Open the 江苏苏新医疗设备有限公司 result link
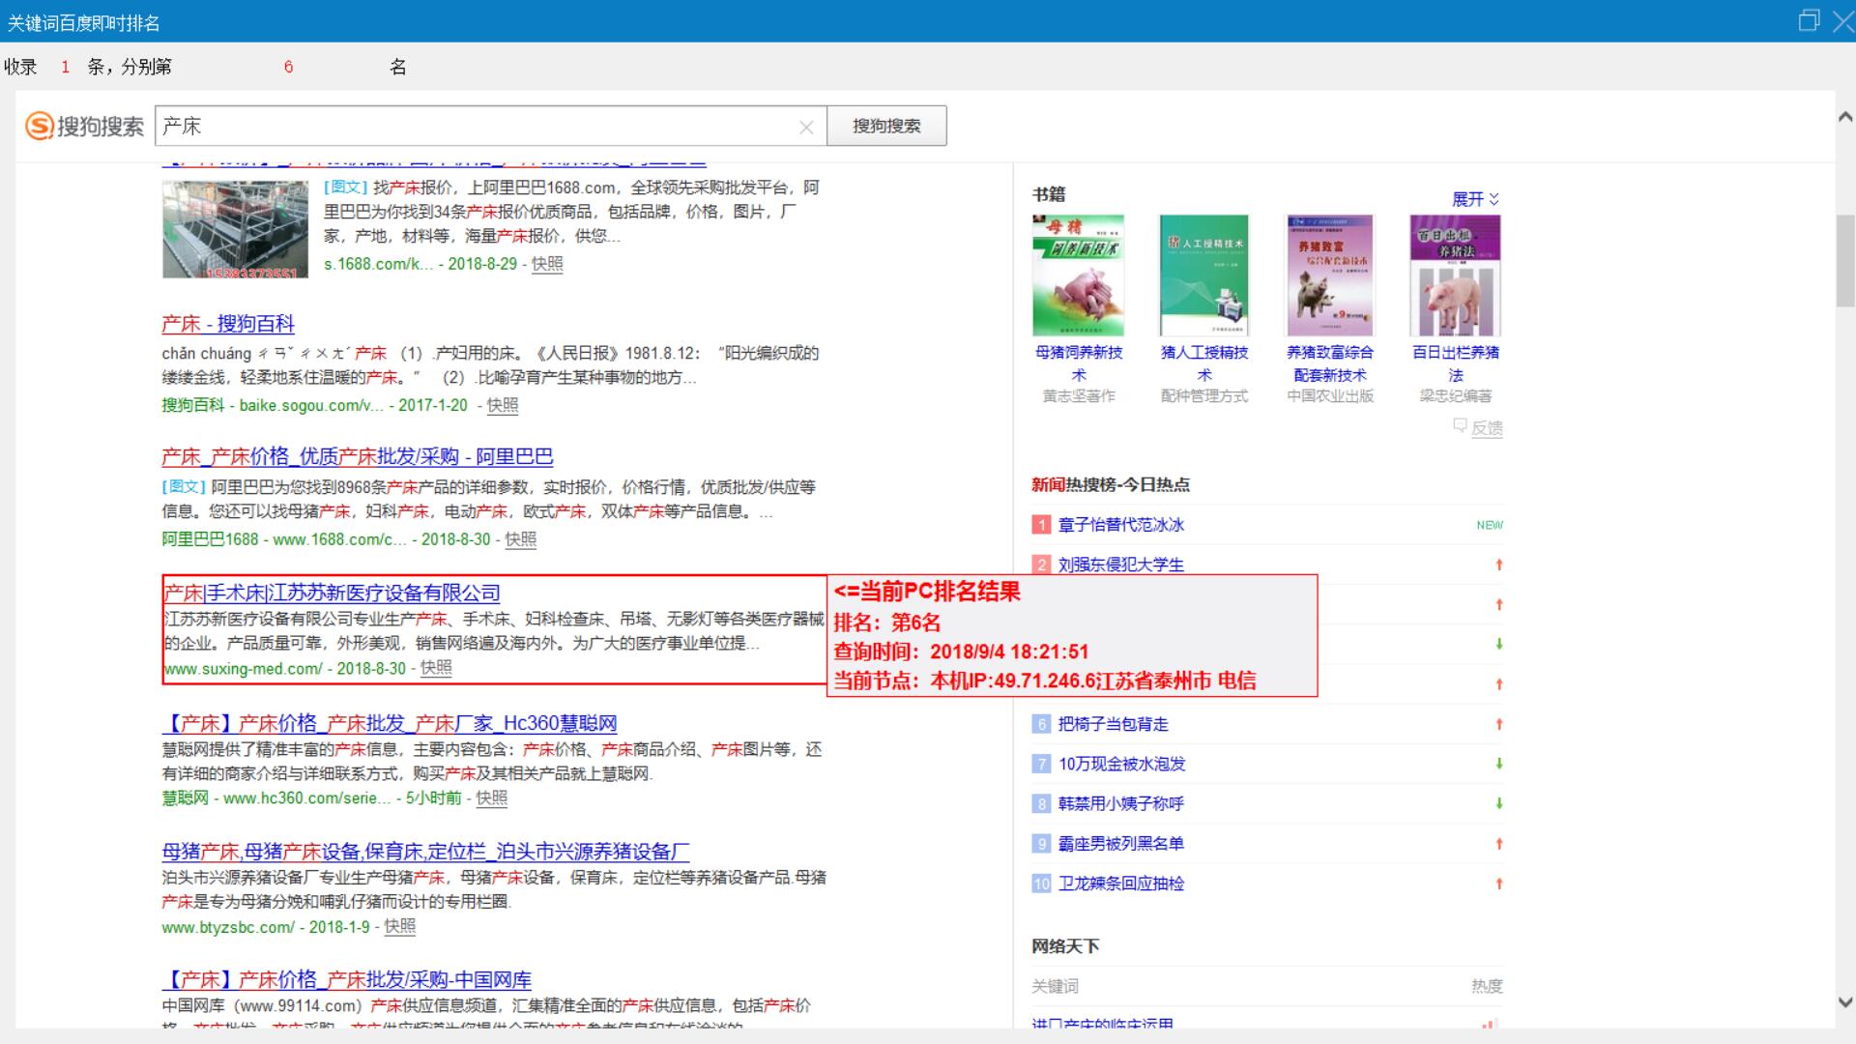The width and height of the screenshot is (1856, 1044). 332,593
